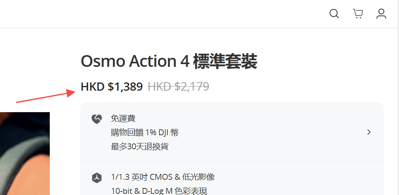
Task: Open the search icon in header
Action: tap(334, 14)
